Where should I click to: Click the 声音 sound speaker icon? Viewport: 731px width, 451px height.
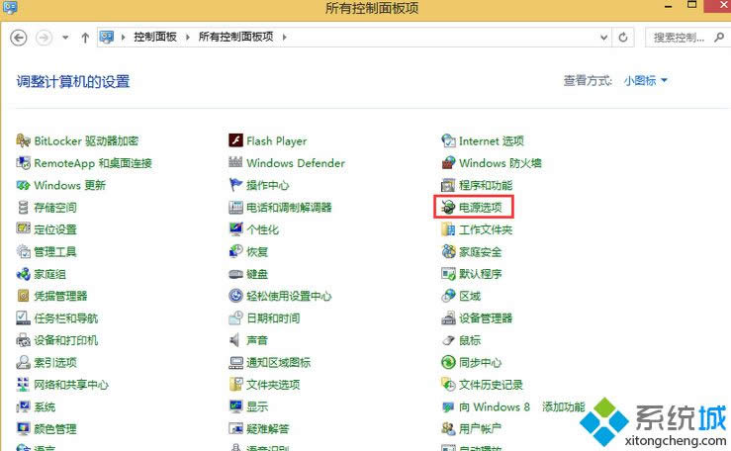tap(235, 340)
